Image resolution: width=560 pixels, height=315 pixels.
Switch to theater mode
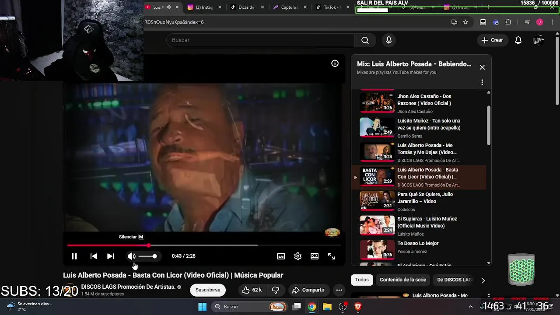(x=315, y=256)
